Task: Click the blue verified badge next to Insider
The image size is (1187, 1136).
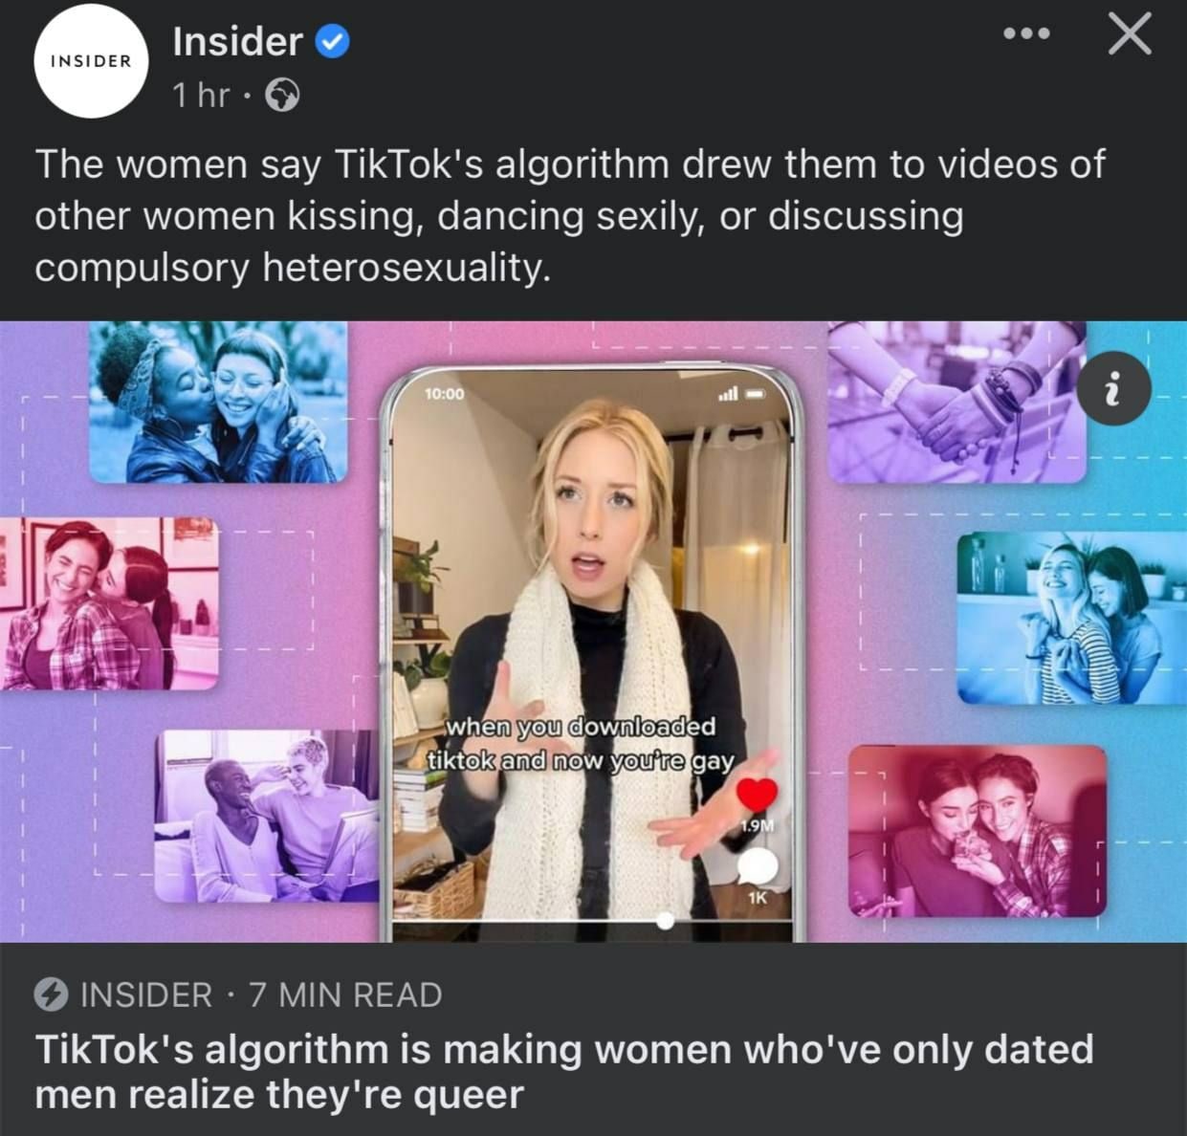Action: [x=332, y=42]
